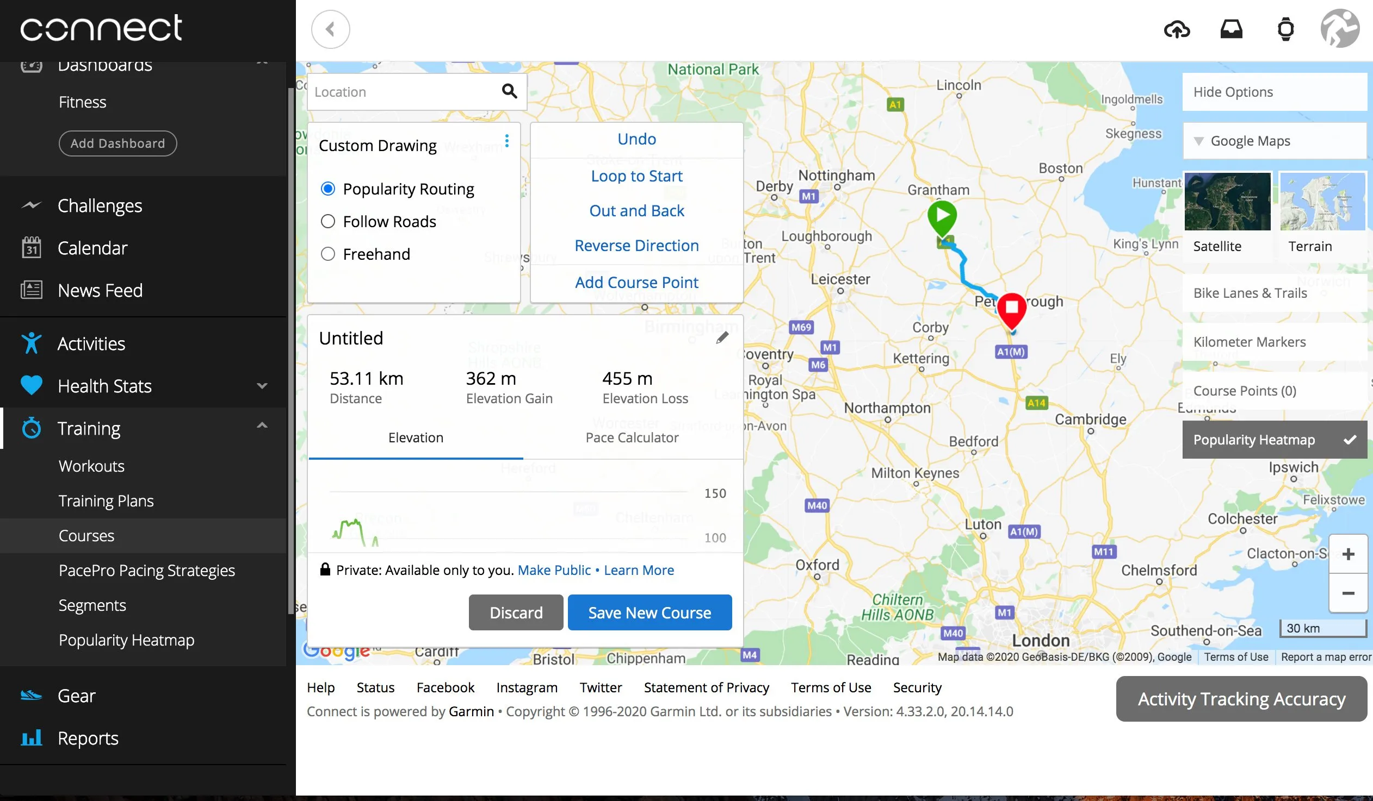The height and width of the screenshot is (801, 1373).
Task: Click the Training stopwatch icon
Action: click(31, 428)
